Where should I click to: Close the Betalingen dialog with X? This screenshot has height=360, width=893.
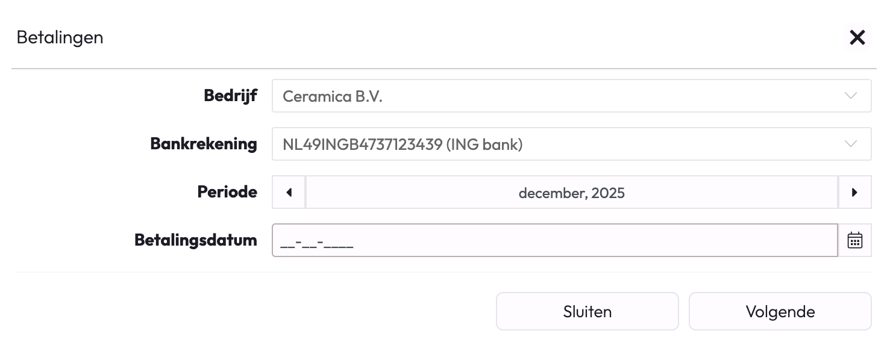[x=857, y=37]
